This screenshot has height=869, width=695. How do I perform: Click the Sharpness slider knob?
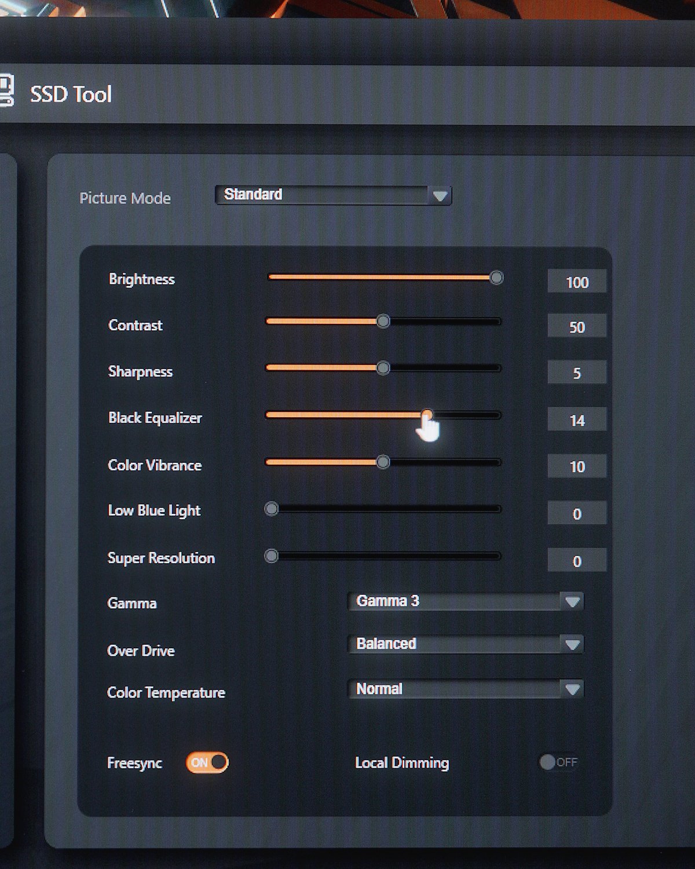coord(383,368)
